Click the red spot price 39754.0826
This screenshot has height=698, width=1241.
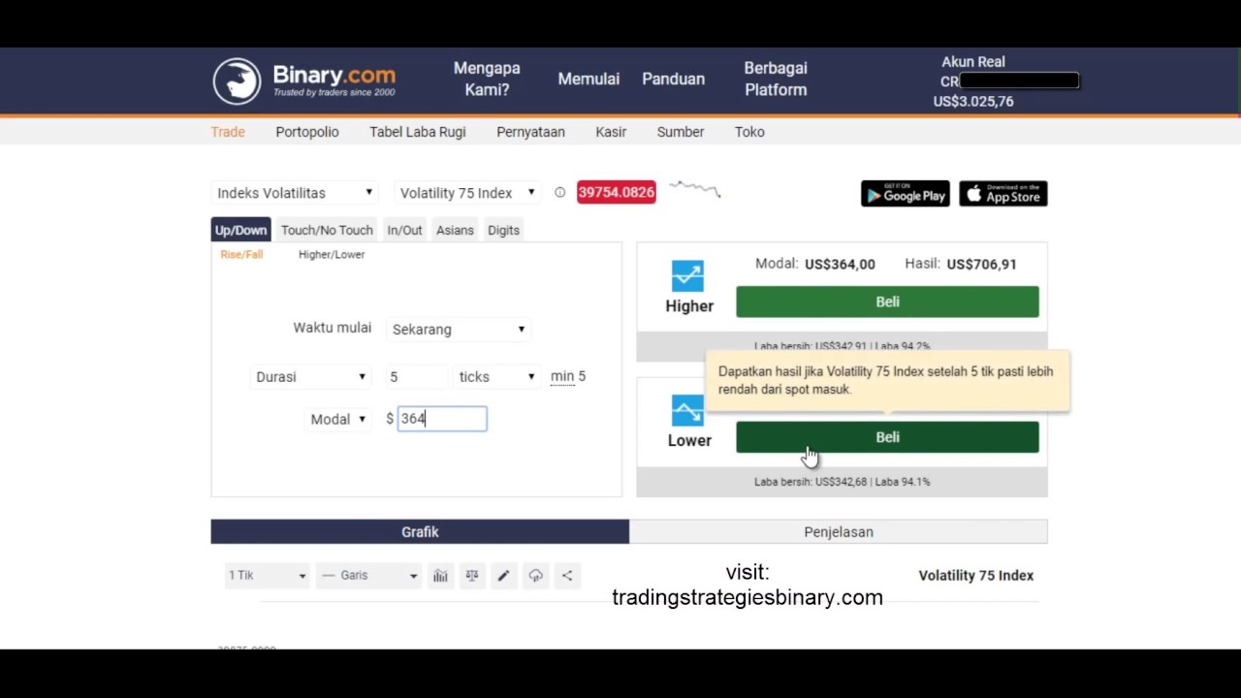click(x=617, y=192)
